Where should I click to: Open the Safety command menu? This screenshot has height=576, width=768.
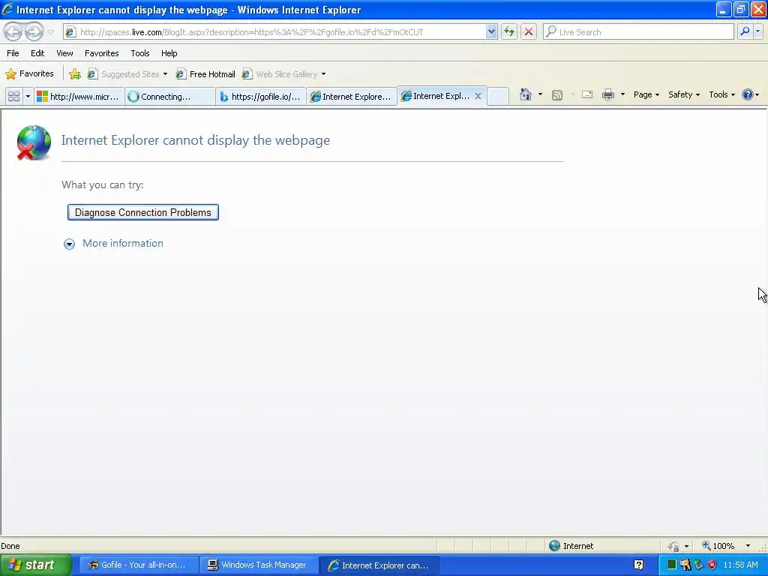684,94
